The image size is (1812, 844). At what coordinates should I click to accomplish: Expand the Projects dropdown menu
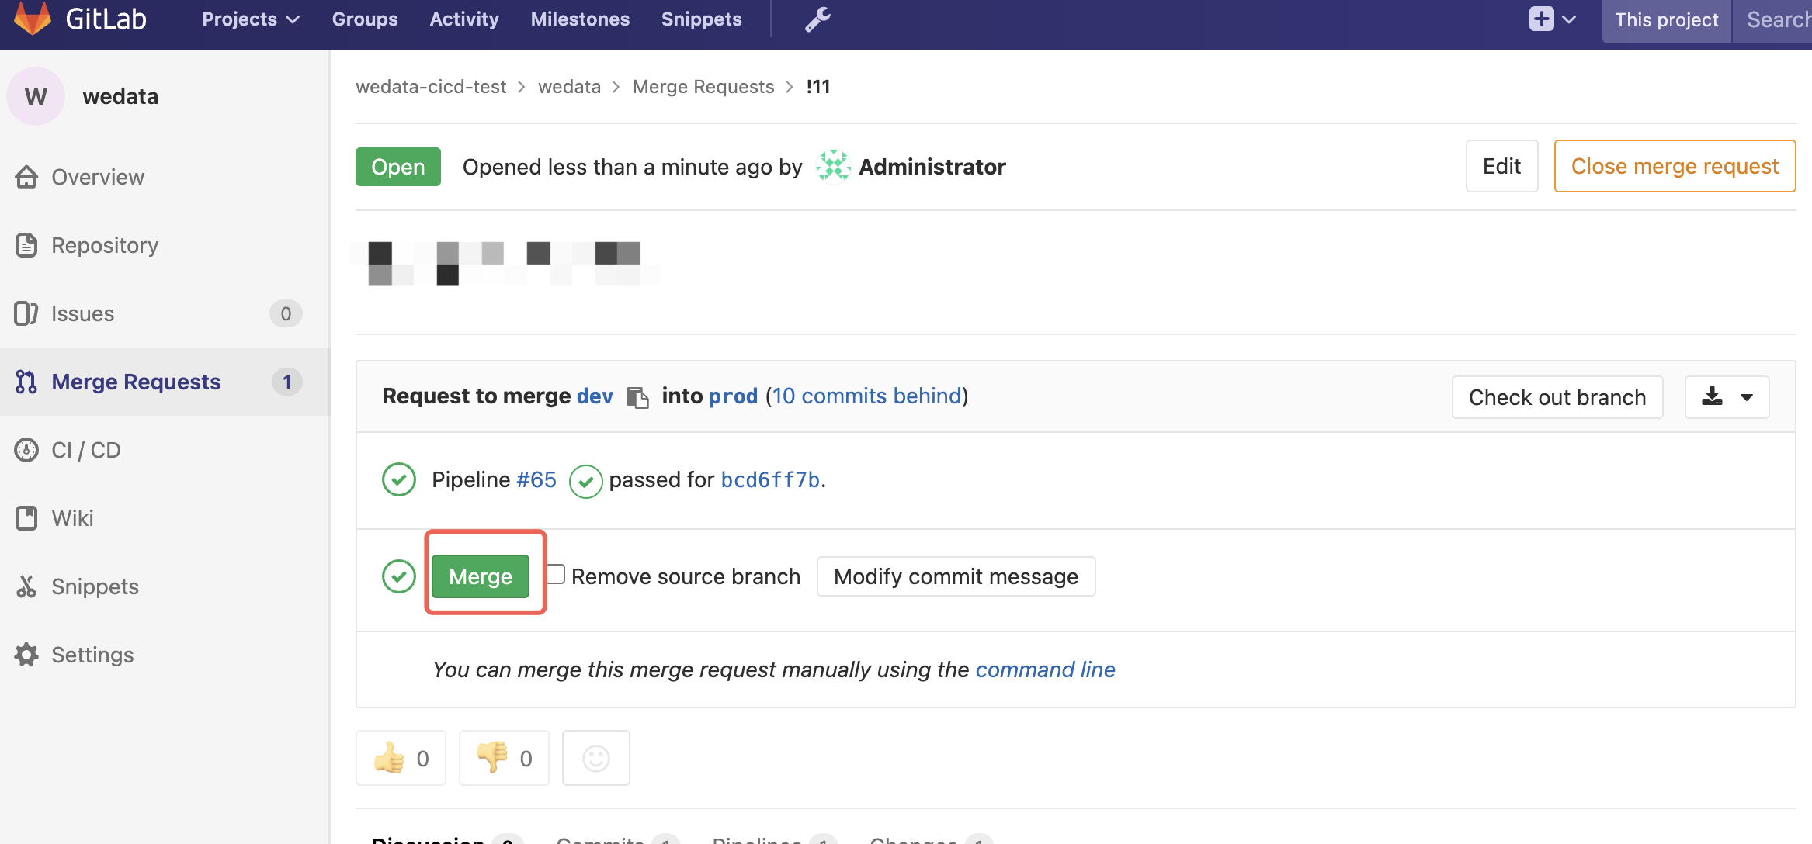click(x=250, y=19)
